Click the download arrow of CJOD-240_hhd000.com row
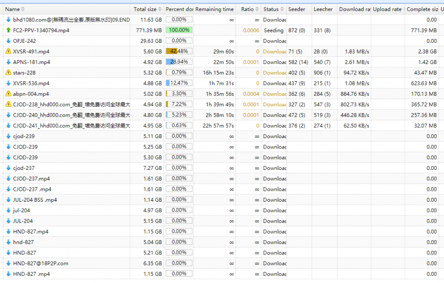Viewport: 444px width, 283px height. click(8, 115)
